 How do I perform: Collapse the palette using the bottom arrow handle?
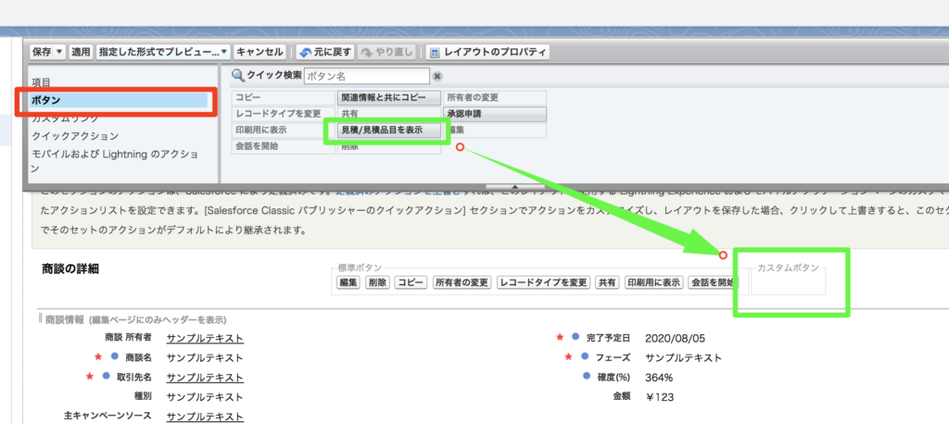[x=514, y=187]
